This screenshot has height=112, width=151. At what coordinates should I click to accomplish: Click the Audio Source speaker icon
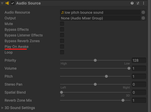pyautogui.click(x=7, y=3)
